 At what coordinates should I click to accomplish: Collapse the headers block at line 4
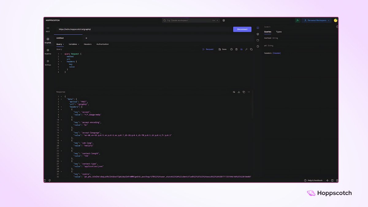(x=61, y=62)
